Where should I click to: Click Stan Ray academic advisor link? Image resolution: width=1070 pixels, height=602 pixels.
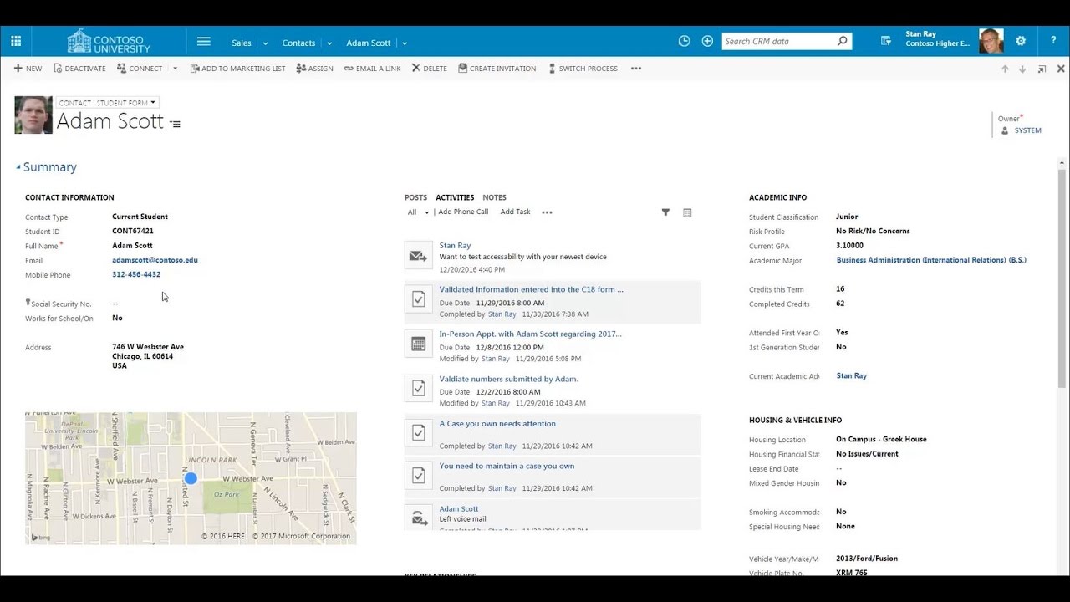852,375
